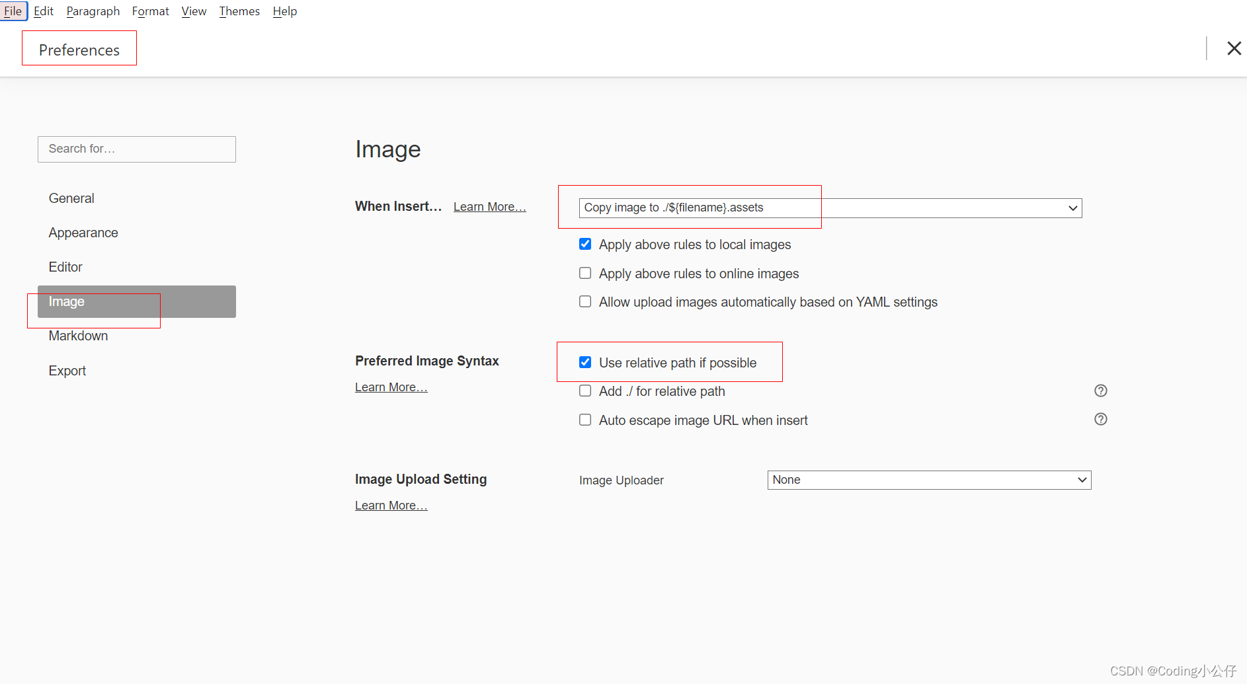
Task: Open help for Add ./ for relative path
Action: 1101,391
